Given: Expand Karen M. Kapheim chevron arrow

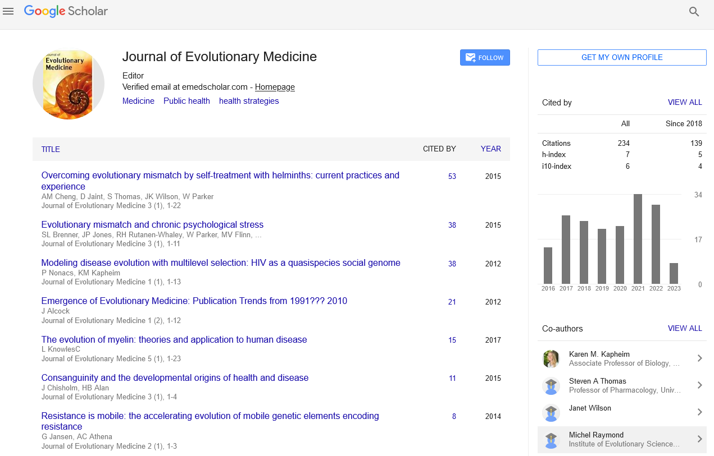Looking at the screenshot, I should (699, 358).
